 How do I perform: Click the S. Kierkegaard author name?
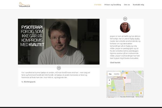(x=29, y=82)
